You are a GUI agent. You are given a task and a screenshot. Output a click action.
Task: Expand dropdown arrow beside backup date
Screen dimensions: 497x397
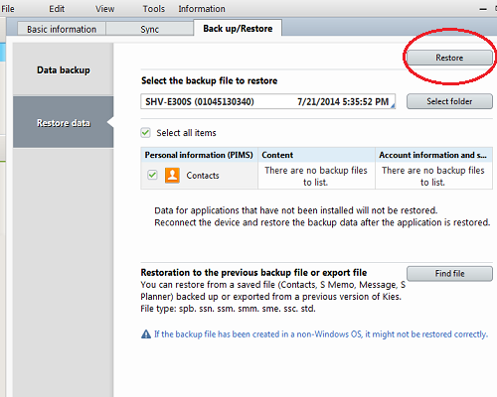(393, 106)
